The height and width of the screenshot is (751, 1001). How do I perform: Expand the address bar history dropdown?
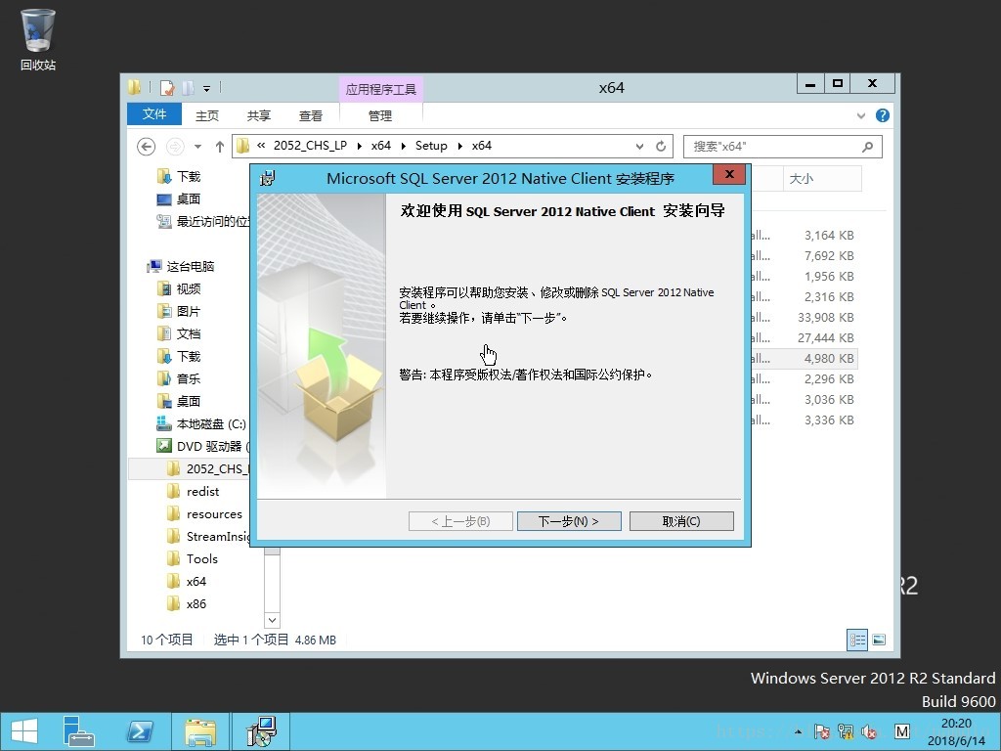pyautogui.click(x=639, y=147)
